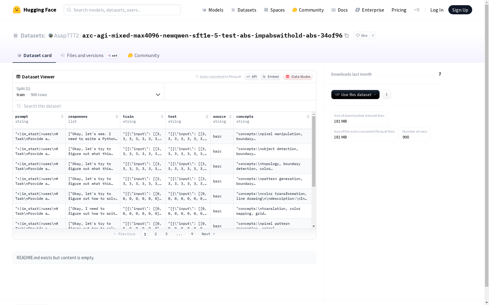Sort by the prompt column arrows
The image size is (489, 305).
pyautogui.click(x=62, y=117)
